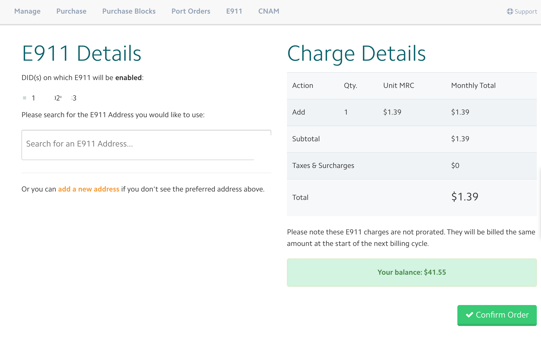Focus the E911 address search field

(x=146, y=145)
